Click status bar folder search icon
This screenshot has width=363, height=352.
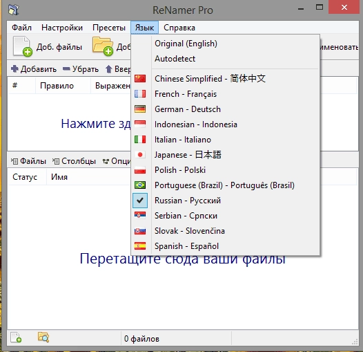coord(43,337)
